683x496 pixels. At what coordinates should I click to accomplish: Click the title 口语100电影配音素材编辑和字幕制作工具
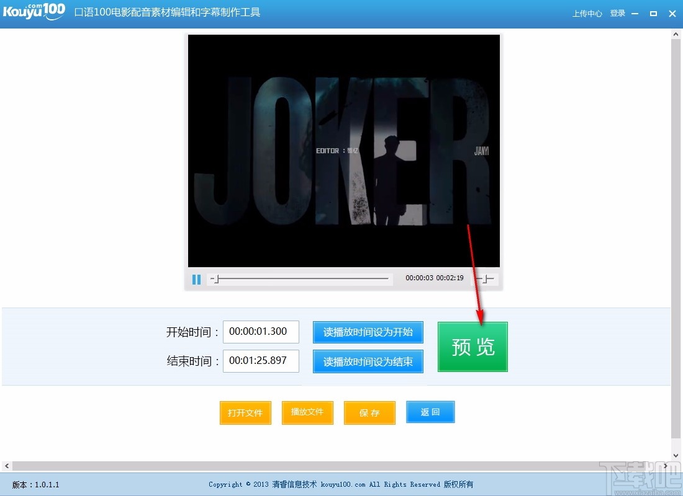pyautogui.click(x=167, y=12)
